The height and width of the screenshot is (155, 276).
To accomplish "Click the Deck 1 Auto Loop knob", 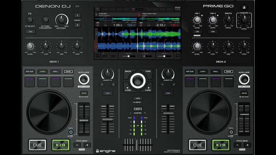I will pyautogui.click(x=84, y=80).
